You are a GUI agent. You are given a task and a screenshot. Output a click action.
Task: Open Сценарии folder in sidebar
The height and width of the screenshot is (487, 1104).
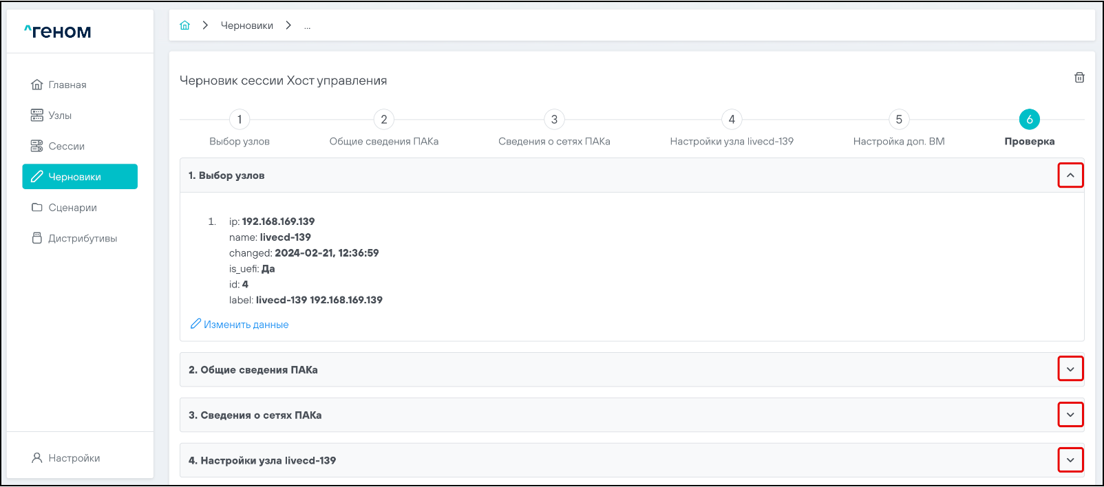pyautogui.click(x=72, y=208)
